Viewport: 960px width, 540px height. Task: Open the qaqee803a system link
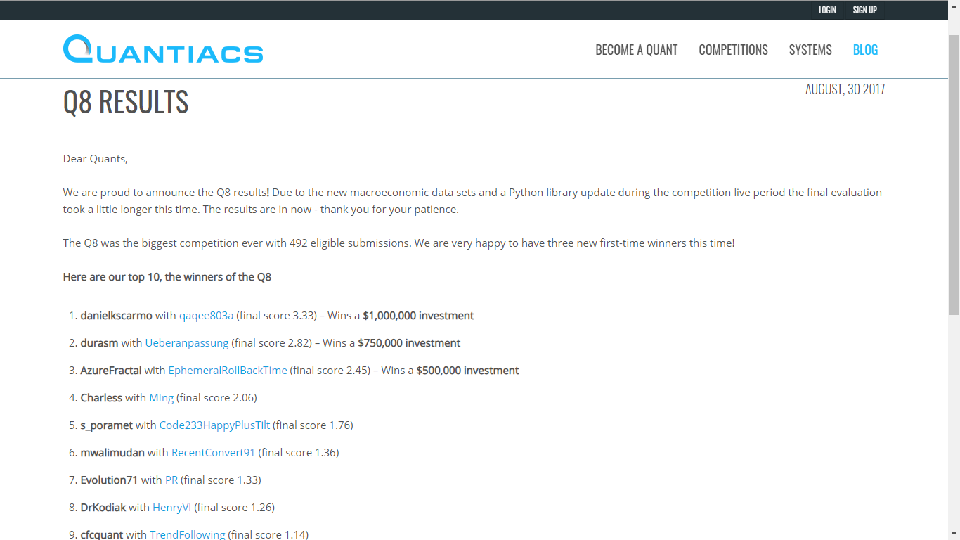(x=206, y=316)
